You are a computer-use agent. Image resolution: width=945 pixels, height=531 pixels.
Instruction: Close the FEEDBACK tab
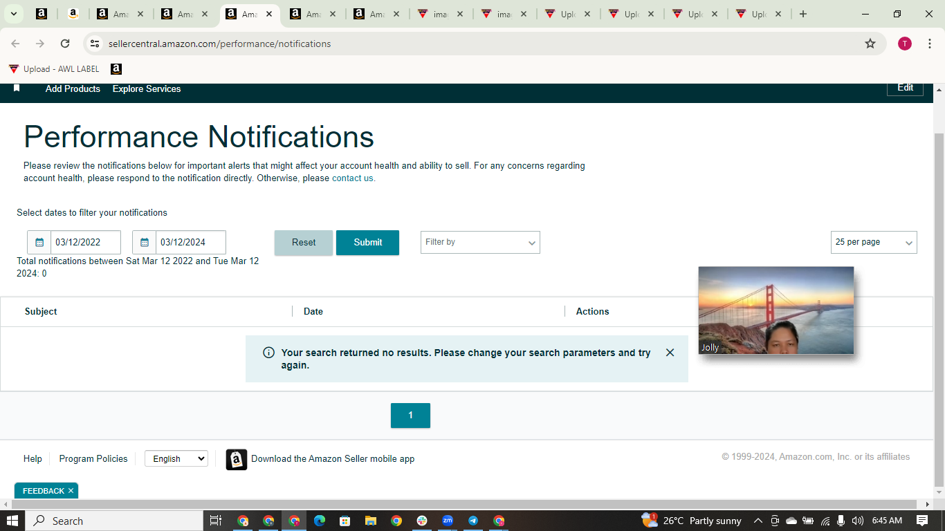pyautogui.click(x=71, y=491)
